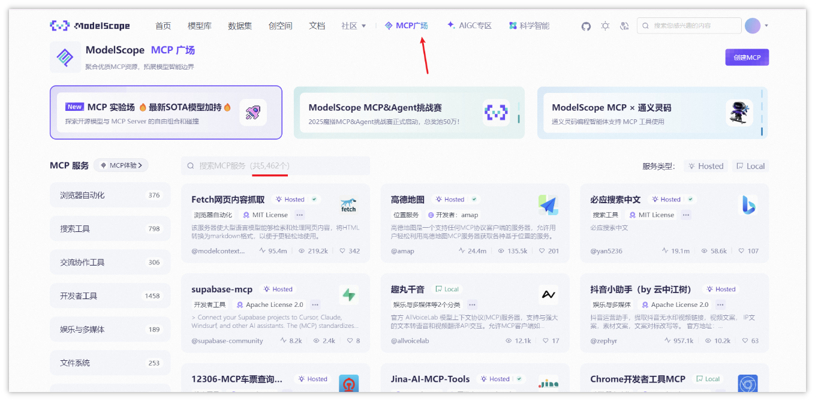Open 创空间 navigation item
Viewport: 815px width, 401px height.
(x=280, y=26)
